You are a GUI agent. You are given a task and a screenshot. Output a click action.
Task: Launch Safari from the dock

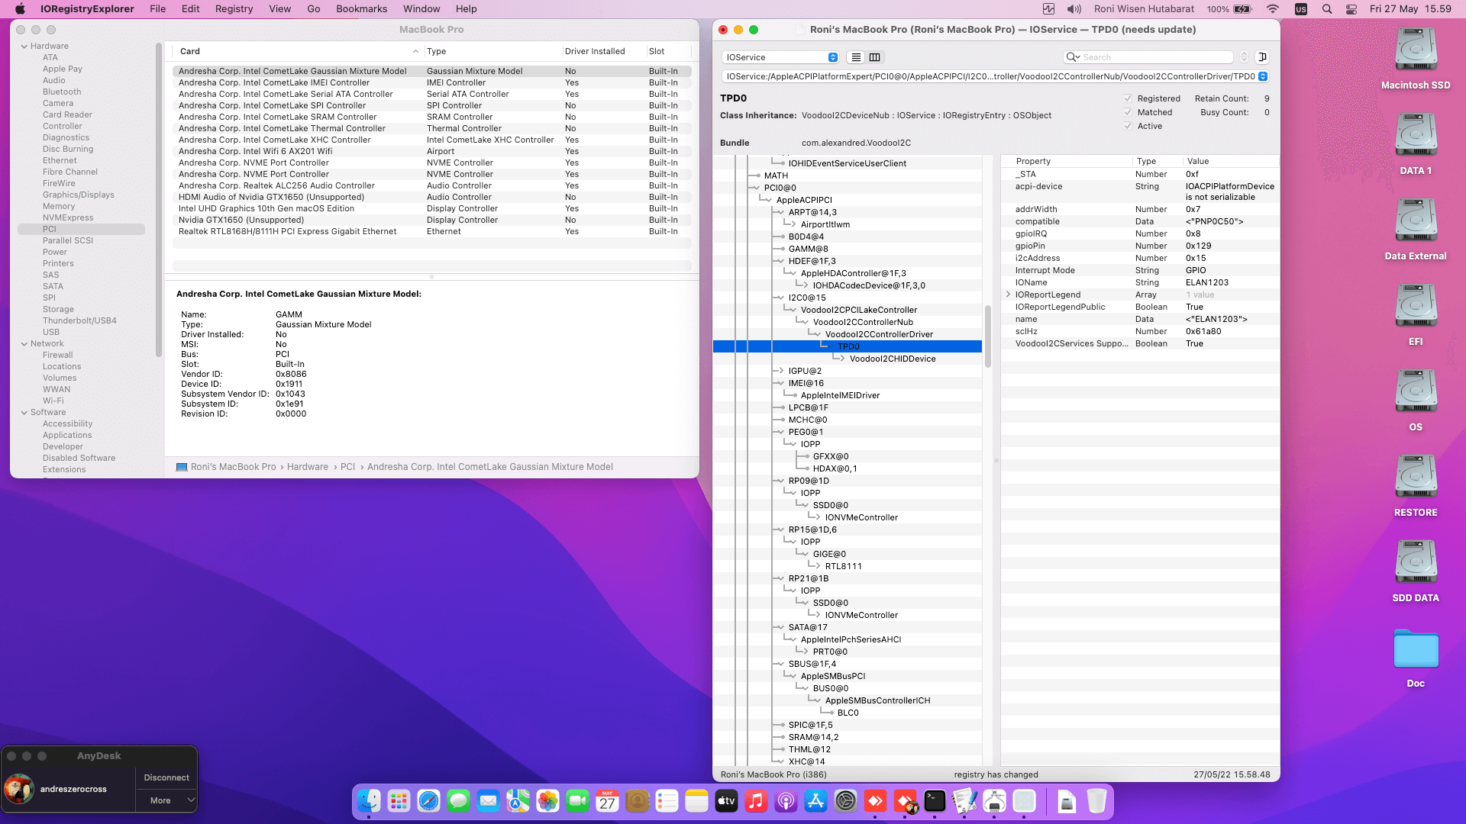(429, 801)
